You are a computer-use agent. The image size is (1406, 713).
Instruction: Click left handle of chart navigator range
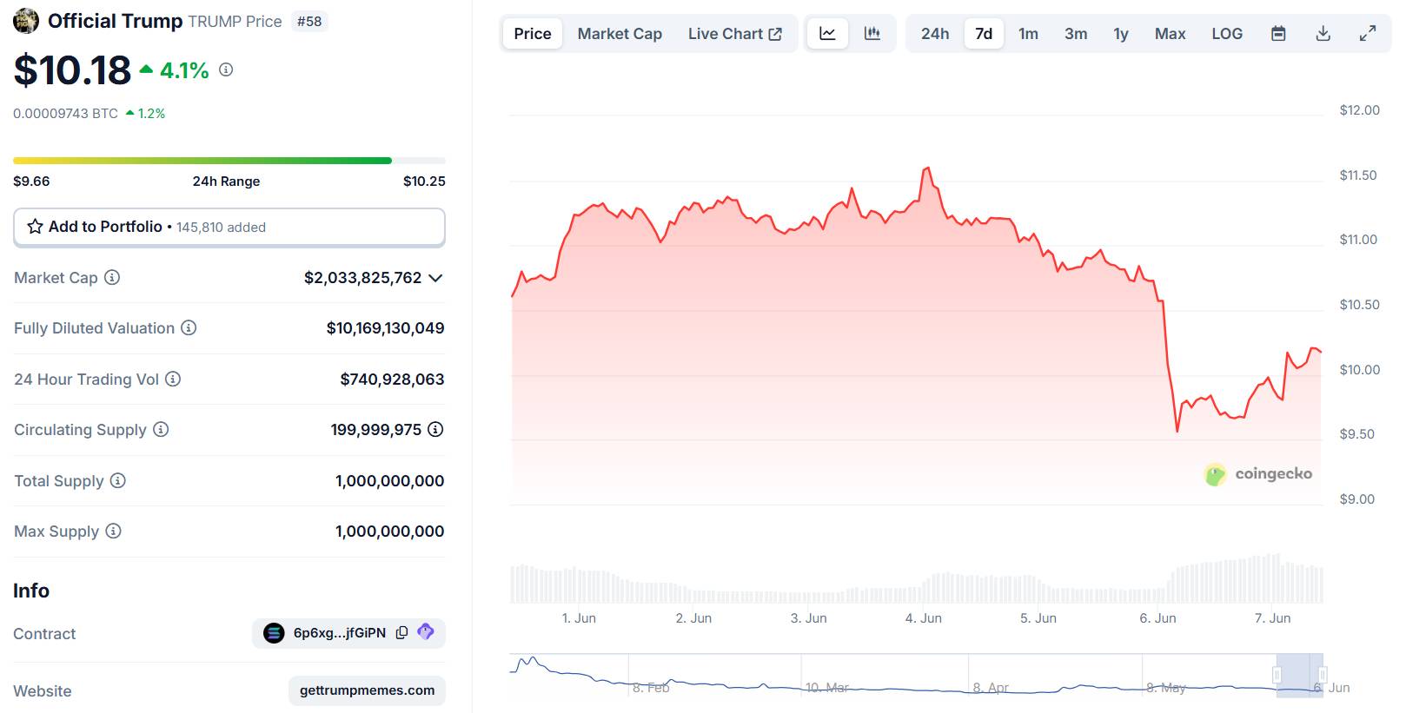click(1277, 675)
